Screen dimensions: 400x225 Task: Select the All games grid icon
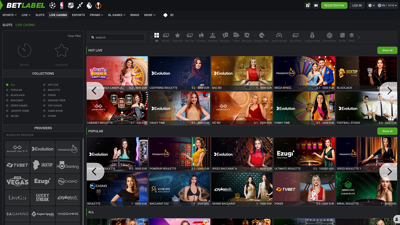156,37
